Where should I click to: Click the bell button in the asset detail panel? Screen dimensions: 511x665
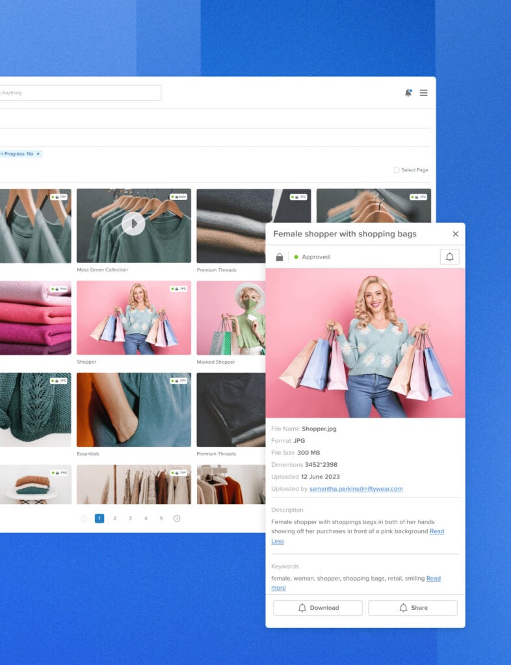pyautogui.click(x=449, y=257)
